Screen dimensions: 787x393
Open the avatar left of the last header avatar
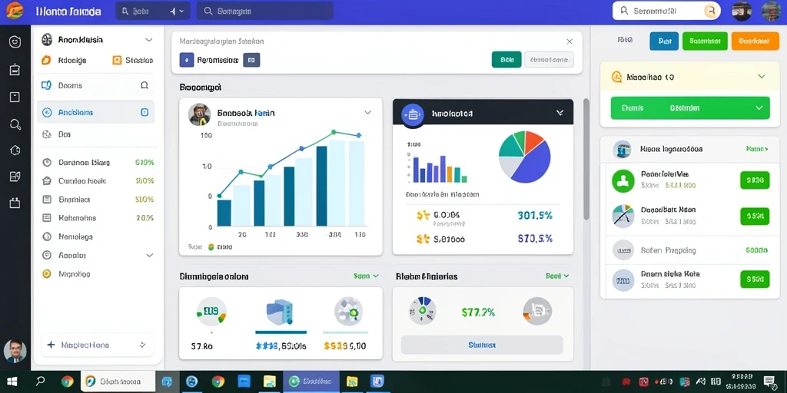coord(742,11)
